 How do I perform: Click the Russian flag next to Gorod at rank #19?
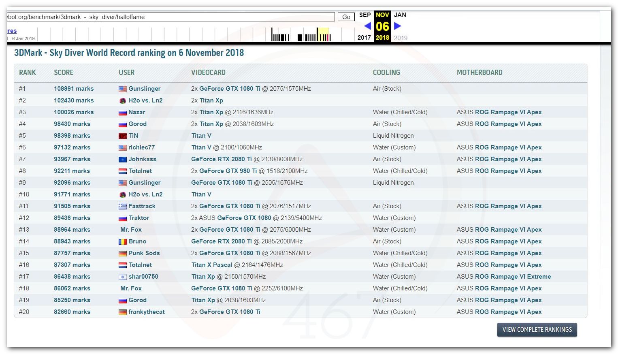tap(122, 301)
